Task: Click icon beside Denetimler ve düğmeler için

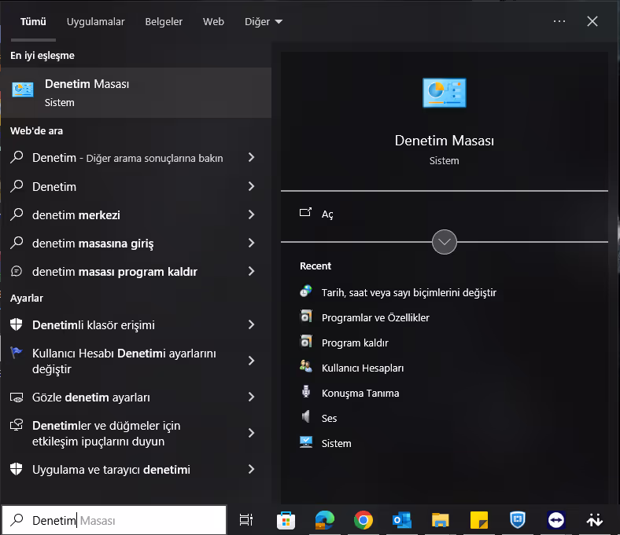Action: (17, 425)
